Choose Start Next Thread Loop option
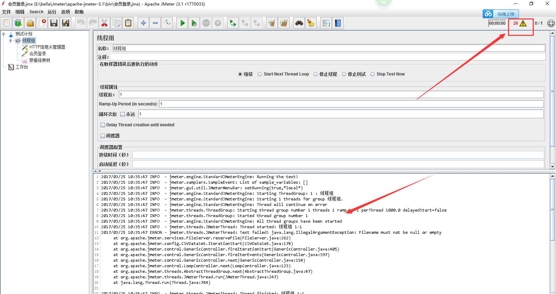 (260, 74)
